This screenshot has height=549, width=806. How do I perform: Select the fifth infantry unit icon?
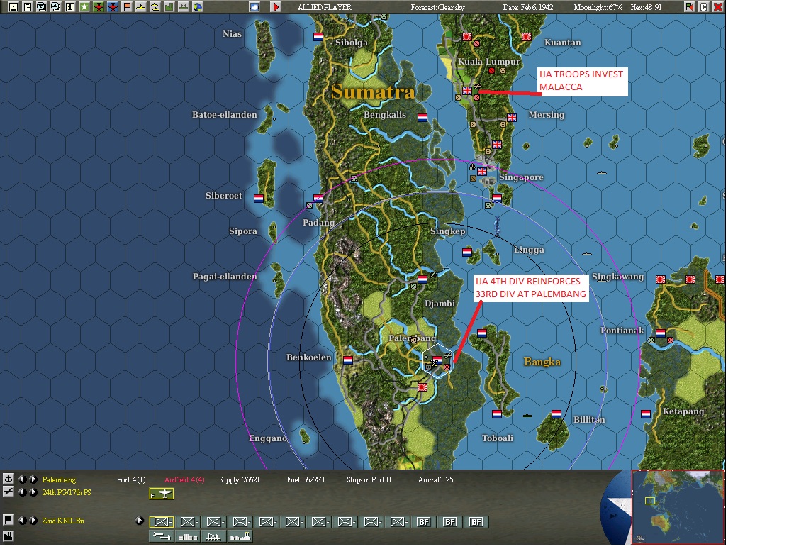point(267,522)
